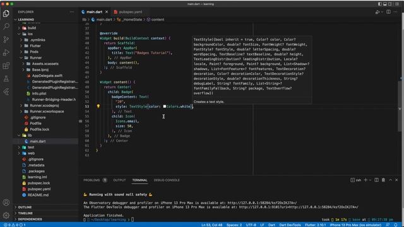404x227 pixels.
Task: Toggle primary sidebar visibility in title bar
Action: (380, 4)
